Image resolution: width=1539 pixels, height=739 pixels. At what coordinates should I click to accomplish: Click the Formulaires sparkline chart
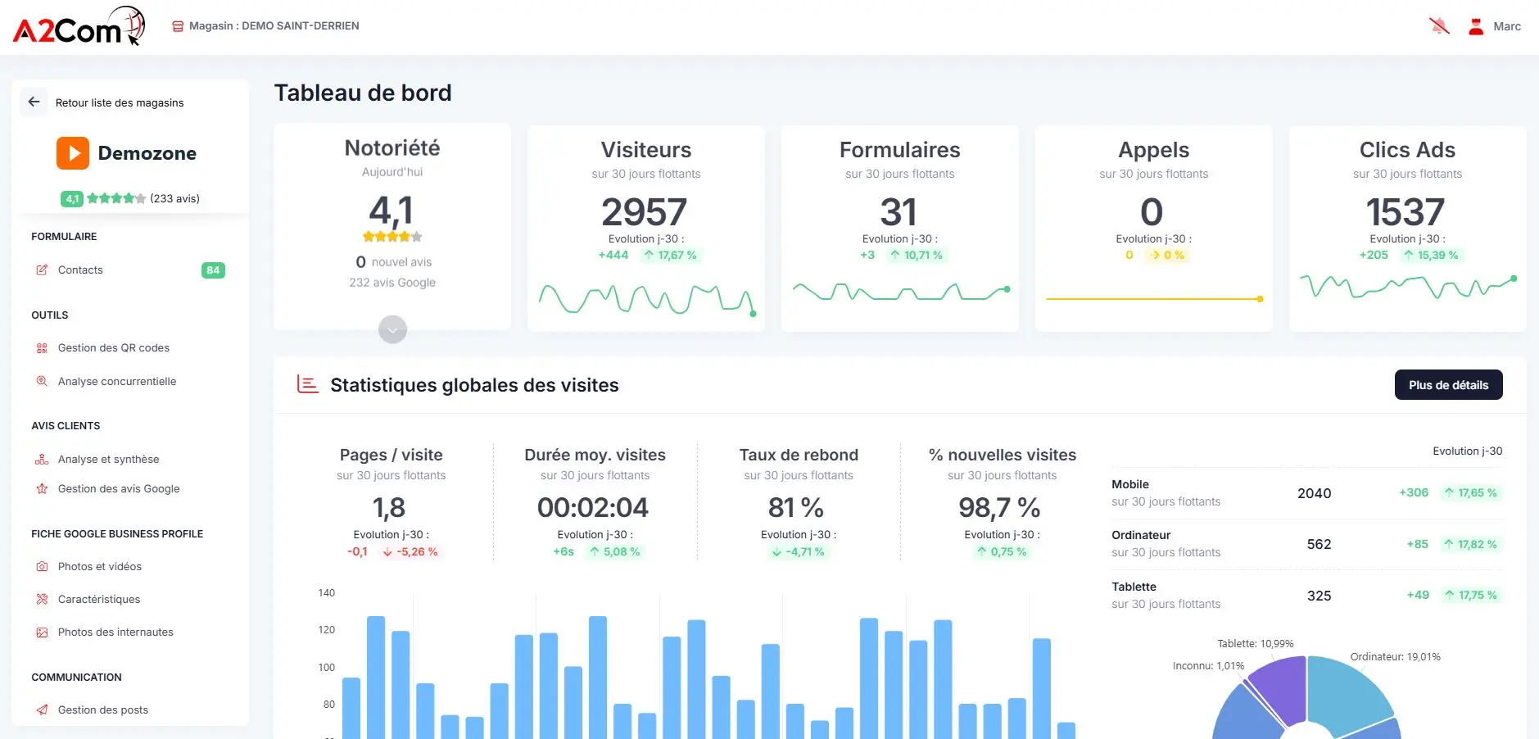click(x=901, y=292)
